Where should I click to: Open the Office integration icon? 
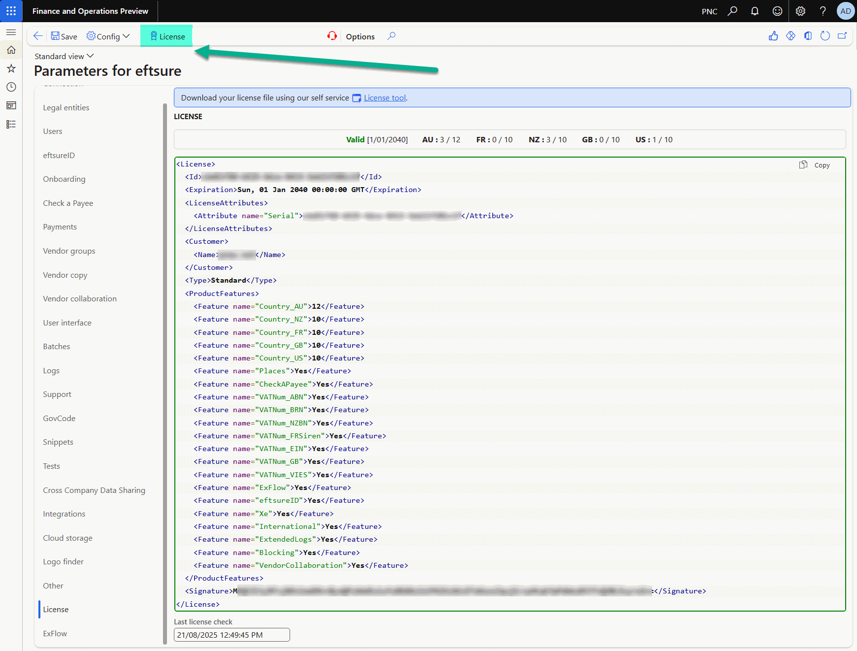click(x=808, y=36)
